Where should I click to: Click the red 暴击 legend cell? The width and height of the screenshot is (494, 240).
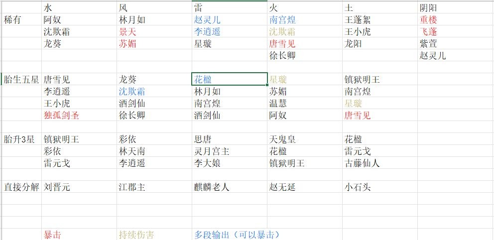(79, 235)
